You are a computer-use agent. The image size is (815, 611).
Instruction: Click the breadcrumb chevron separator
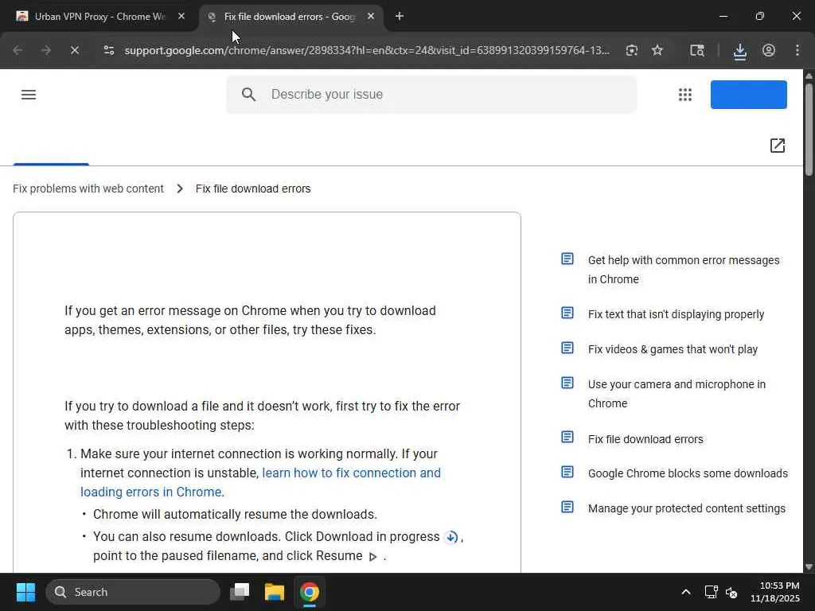pos(180,189)
